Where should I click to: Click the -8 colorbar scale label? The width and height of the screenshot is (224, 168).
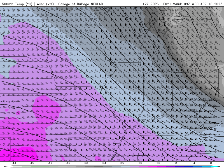point(175,163)
